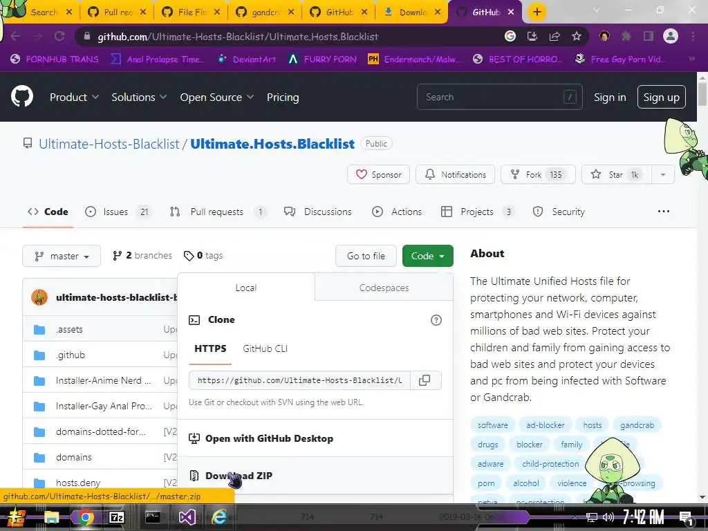This screenshot has width=708, height=531.
Task: Click the install app icon in address bar
Action: pos(532,36)
